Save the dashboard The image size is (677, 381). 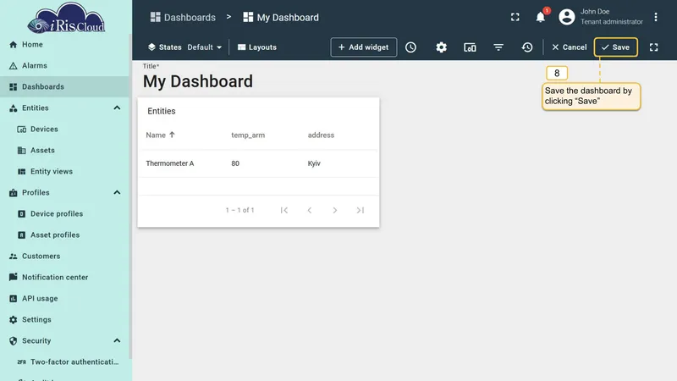point(616,47)
